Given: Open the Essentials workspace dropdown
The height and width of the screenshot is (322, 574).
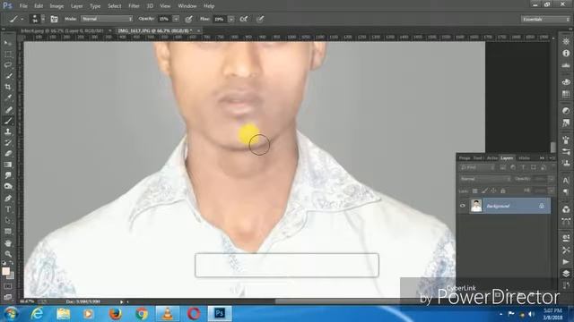Looking at the screenshot, I should (x=545, y=19).
